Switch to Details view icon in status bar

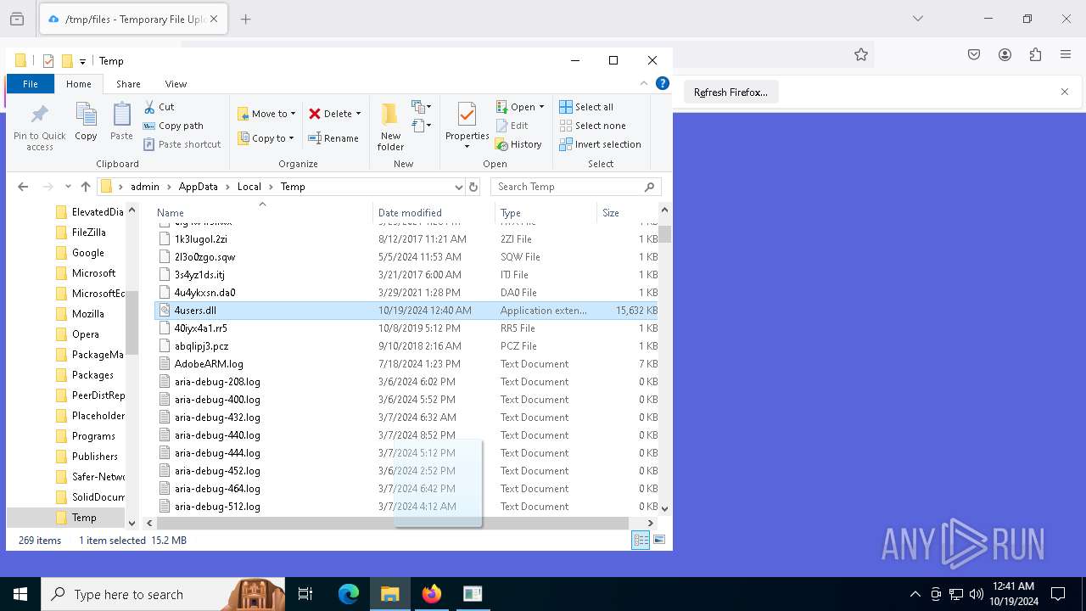click(641, 540)
